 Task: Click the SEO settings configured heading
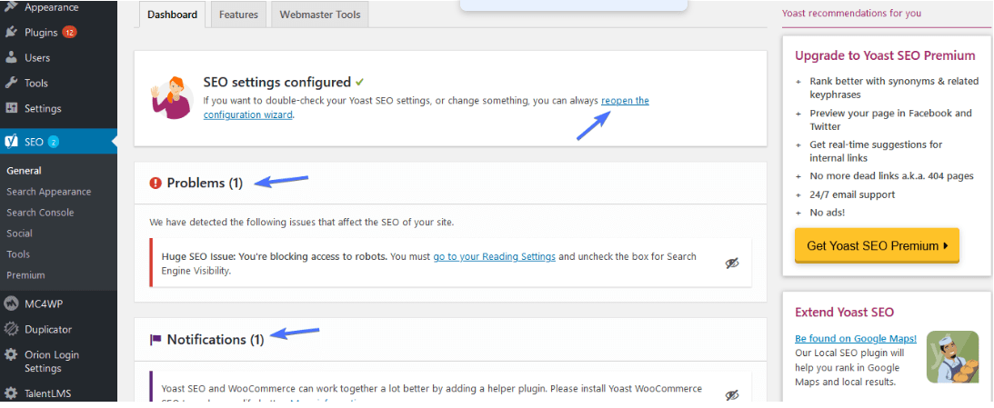[277, 83]
